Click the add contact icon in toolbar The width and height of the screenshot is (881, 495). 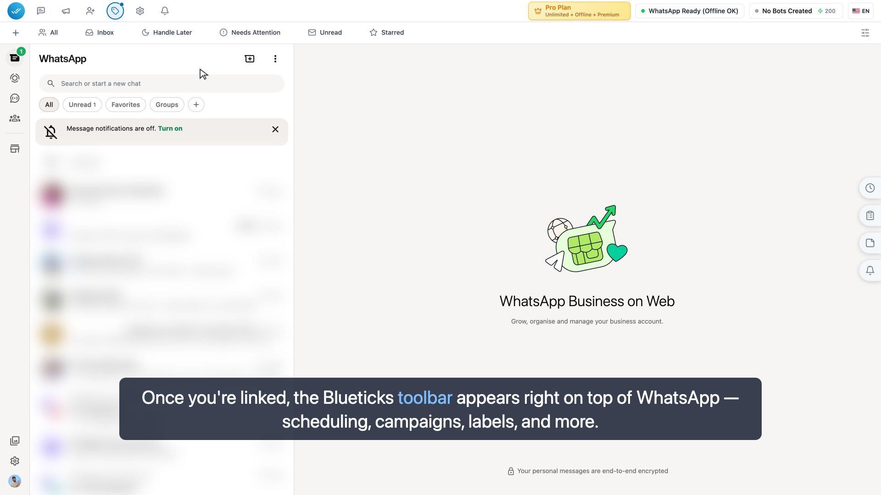coord(90,11)
